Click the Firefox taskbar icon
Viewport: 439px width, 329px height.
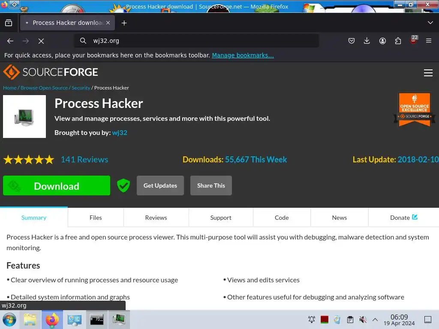click(x=52, y=320)
